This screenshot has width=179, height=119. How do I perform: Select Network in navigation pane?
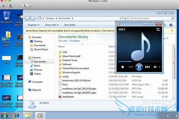35,90
